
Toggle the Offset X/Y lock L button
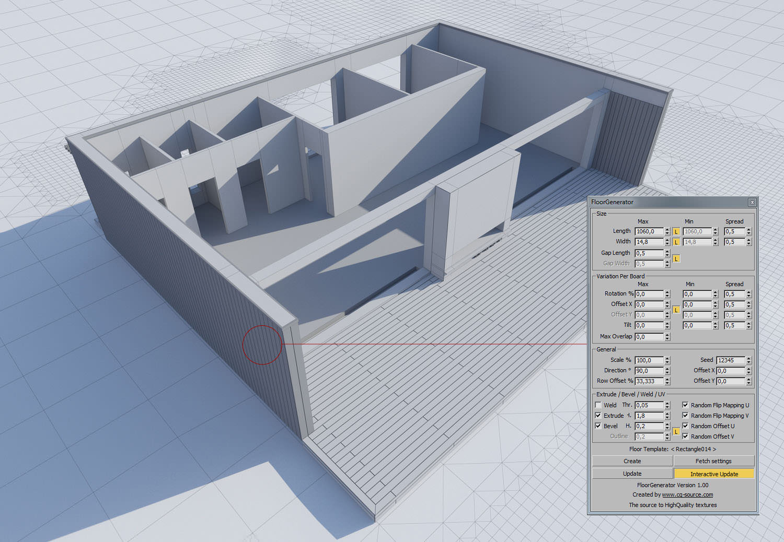click(676, 310)
